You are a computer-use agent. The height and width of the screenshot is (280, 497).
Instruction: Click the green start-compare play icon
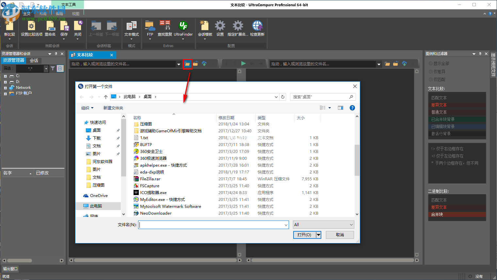tap(243, 64)
